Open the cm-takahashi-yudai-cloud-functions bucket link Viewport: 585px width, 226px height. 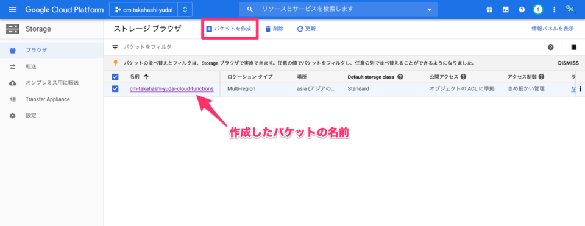[x=172, y=89]
